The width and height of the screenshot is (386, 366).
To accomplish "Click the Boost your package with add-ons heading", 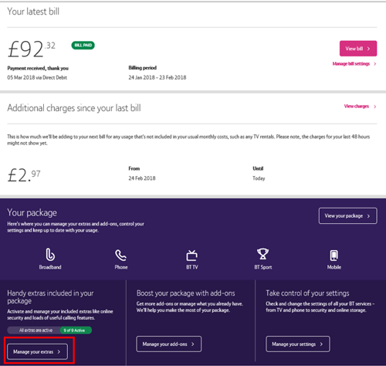I will pyautogui.click(x=186, y=293).
